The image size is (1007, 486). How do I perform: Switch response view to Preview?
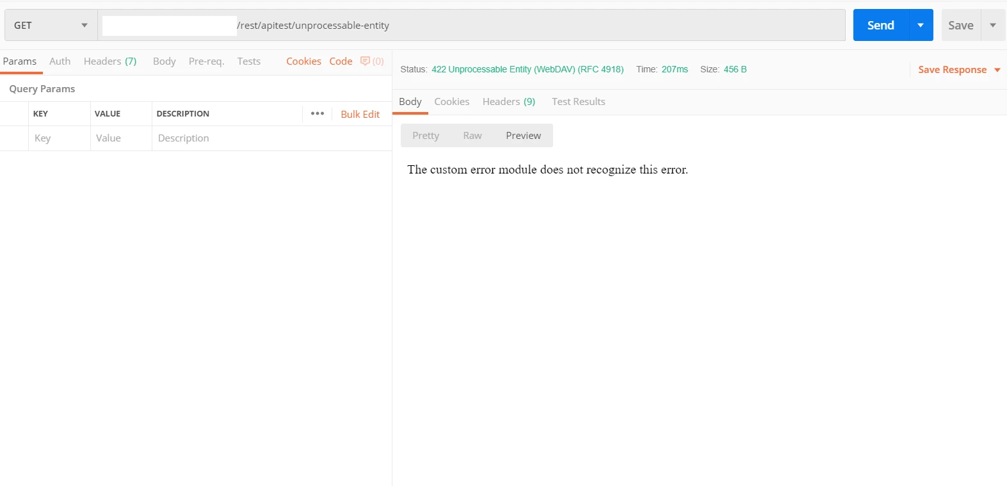(523, 136)
